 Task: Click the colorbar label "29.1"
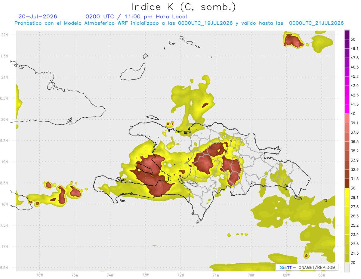[355, 197]
